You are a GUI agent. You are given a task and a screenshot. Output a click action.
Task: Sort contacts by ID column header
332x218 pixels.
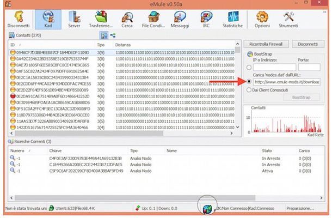pyautogui.click(x=13, y=45)
